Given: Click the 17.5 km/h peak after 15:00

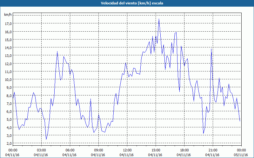Looking at the screenshot, I should tap(159, 19).
